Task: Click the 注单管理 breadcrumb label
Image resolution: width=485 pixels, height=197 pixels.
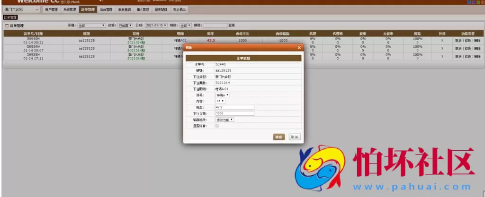Action: [10, 17]
